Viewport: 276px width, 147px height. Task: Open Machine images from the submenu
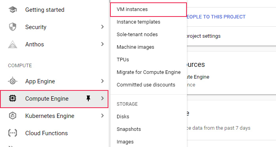pyautogui.click(x=135, y=47)
